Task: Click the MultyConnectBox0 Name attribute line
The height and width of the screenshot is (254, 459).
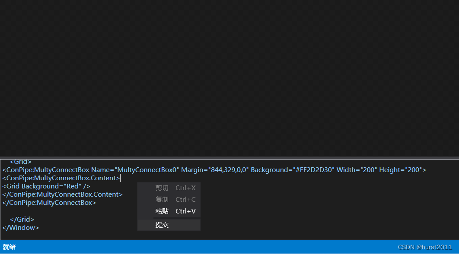Action: [214, 170]
